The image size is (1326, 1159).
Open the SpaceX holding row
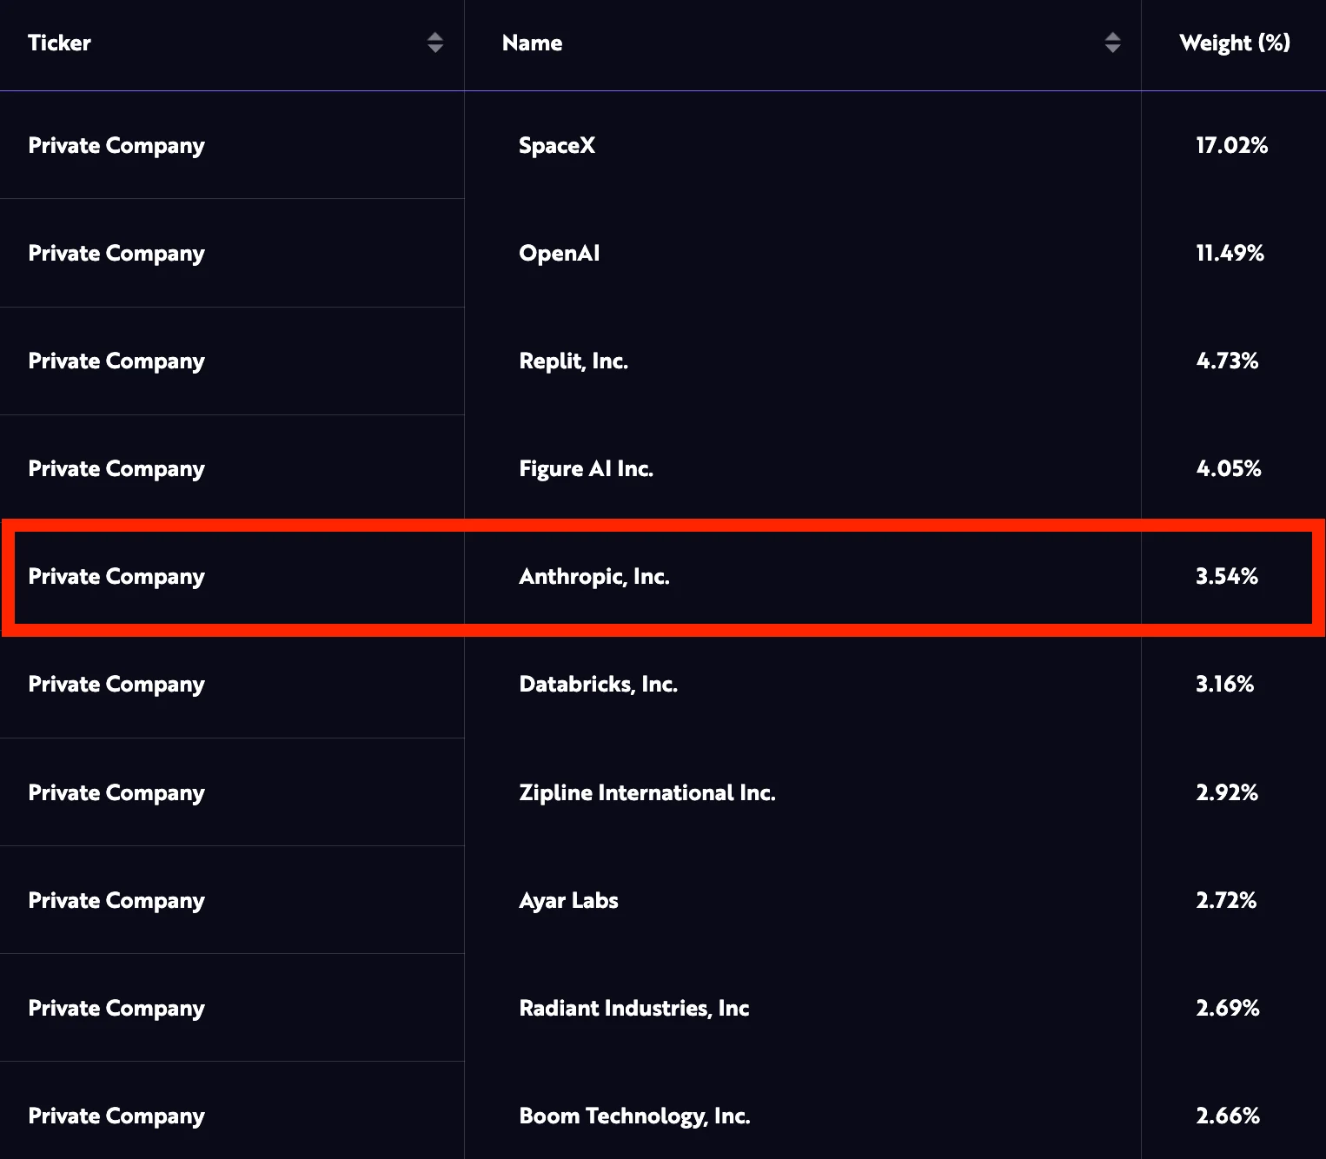tap(557, 145)
